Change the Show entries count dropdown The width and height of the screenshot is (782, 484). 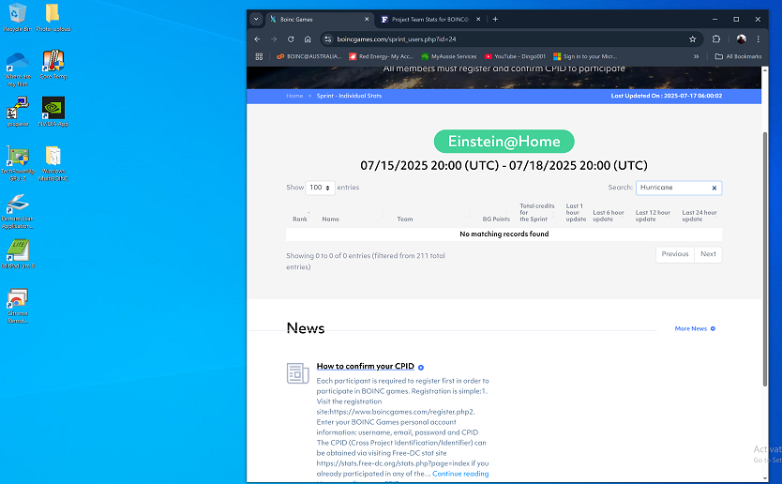click(x=320, y=188)
